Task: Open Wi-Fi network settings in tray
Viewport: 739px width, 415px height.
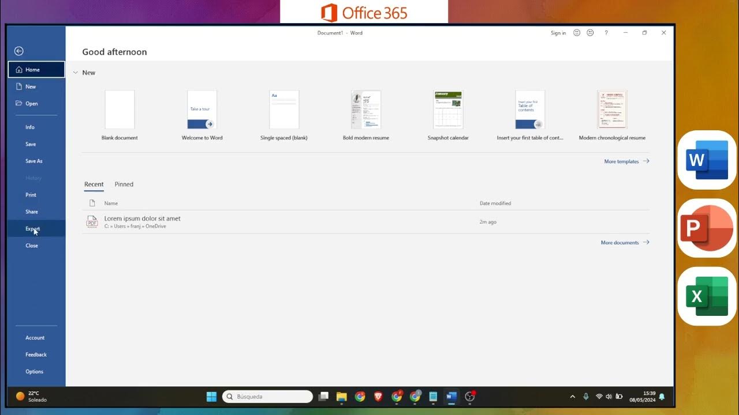Action: pos(599,397)
